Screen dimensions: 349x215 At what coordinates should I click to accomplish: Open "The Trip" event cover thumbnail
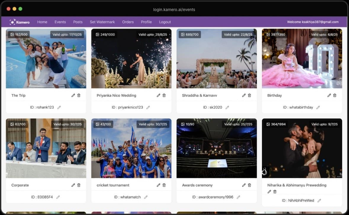click(46, 58)
